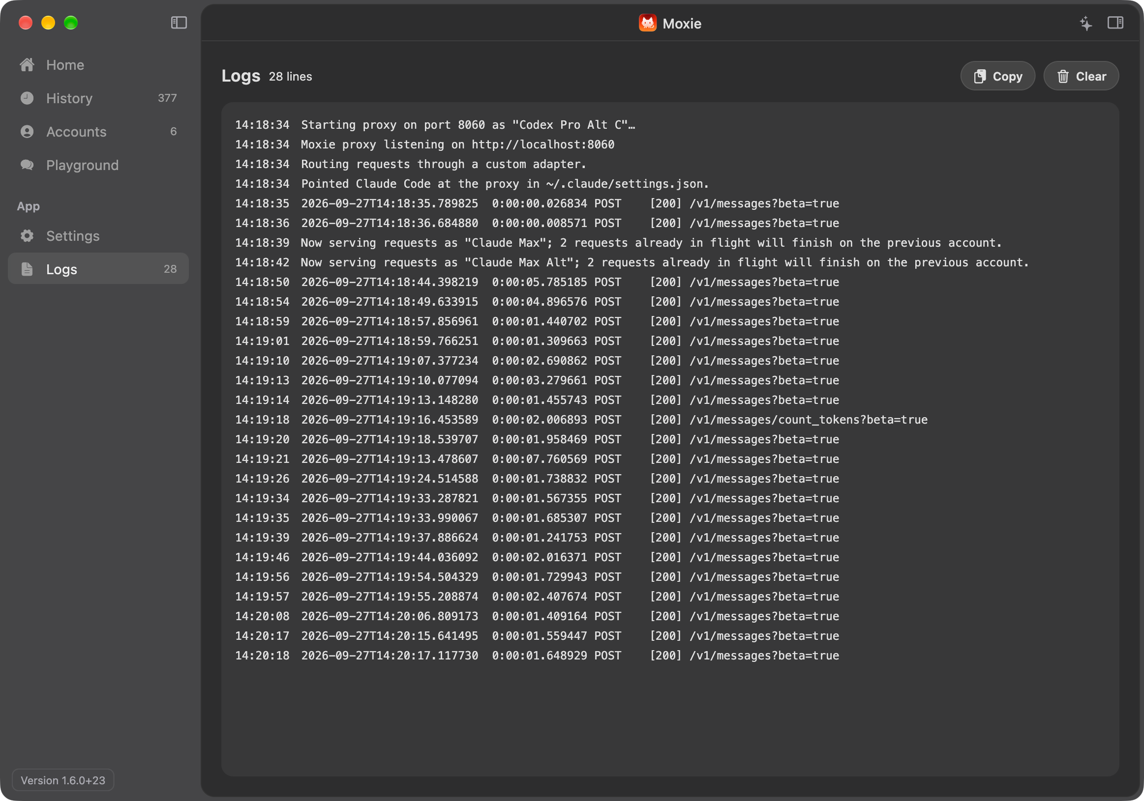Click the log line at 14:19:01
Viewport: 1144px width, 801px height.
coord(537,341)
